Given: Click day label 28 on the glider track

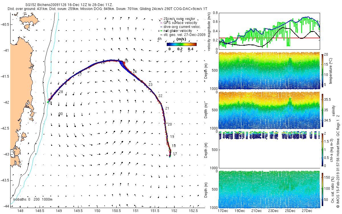Looking at the screenshot, I should point(61,92).
